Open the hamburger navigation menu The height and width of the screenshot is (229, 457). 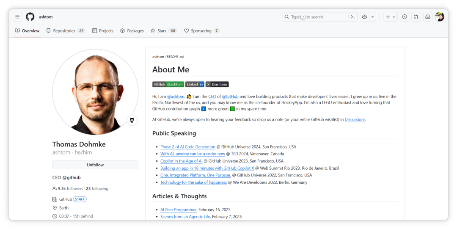pos(17,17)
